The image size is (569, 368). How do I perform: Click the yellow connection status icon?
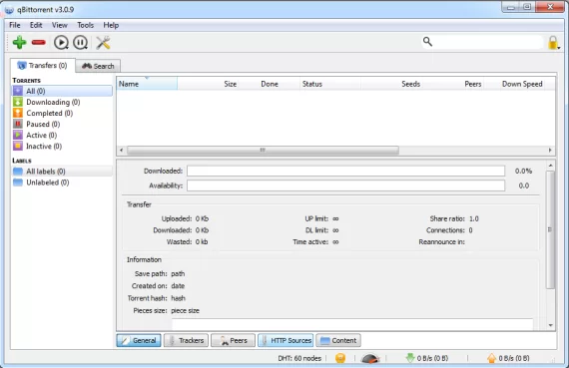pos(340,358)
